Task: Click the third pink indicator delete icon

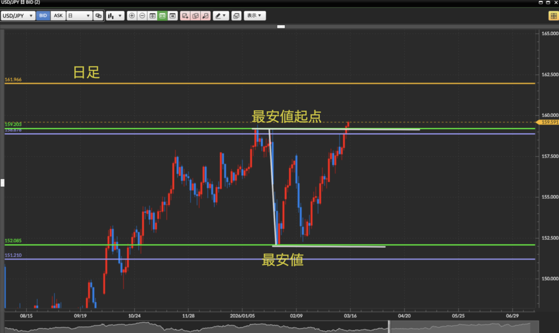Action: tap(205, 16)
